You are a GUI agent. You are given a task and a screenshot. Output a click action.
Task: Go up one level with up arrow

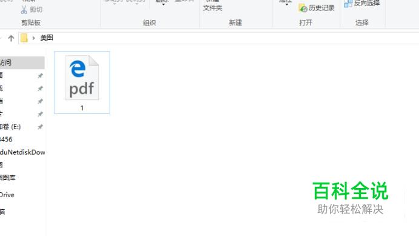pos(11,38)
